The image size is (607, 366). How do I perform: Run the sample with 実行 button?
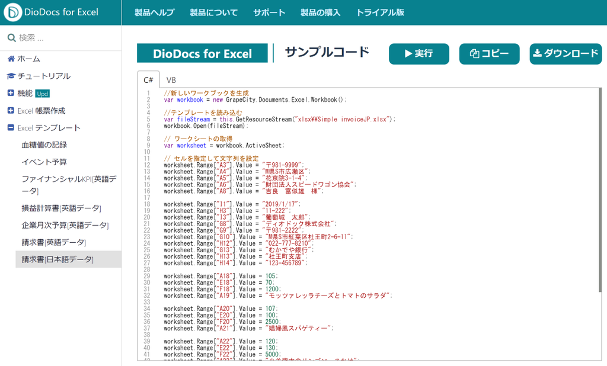click(419, 54)
